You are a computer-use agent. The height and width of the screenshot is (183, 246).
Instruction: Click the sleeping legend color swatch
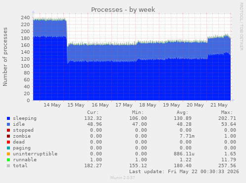tap(8, 118)
